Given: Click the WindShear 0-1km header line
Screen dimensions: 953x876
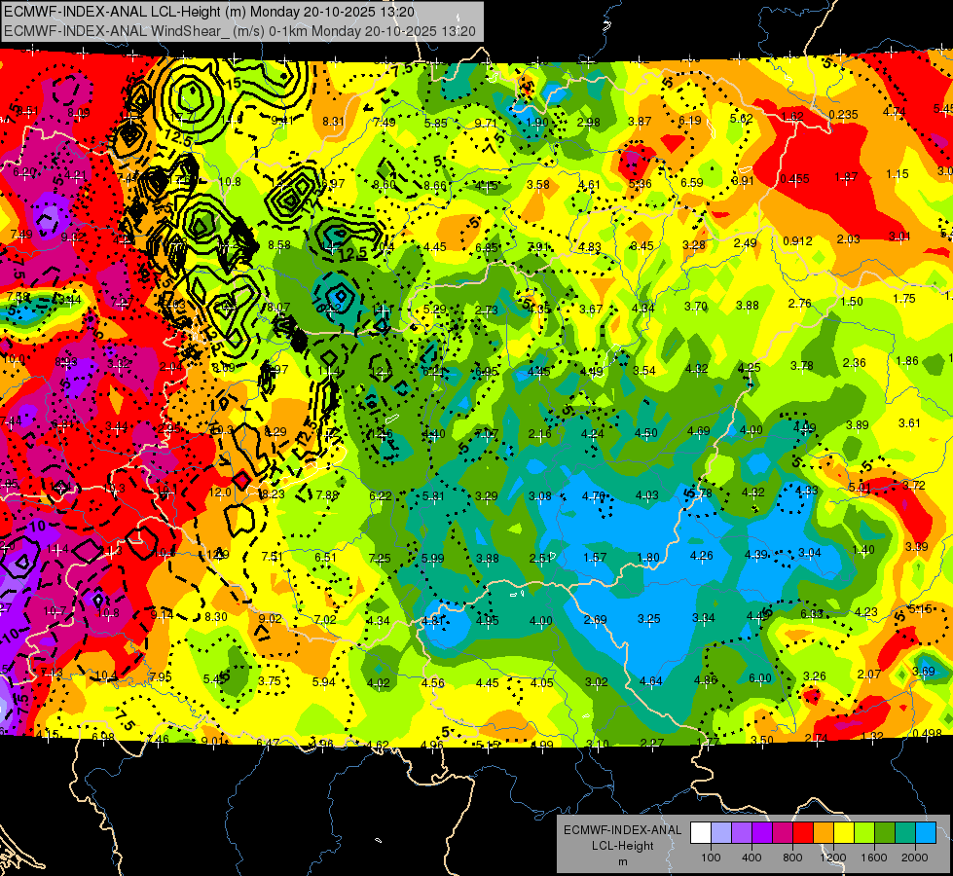Looking at the screenshot, I should (239, 31).
